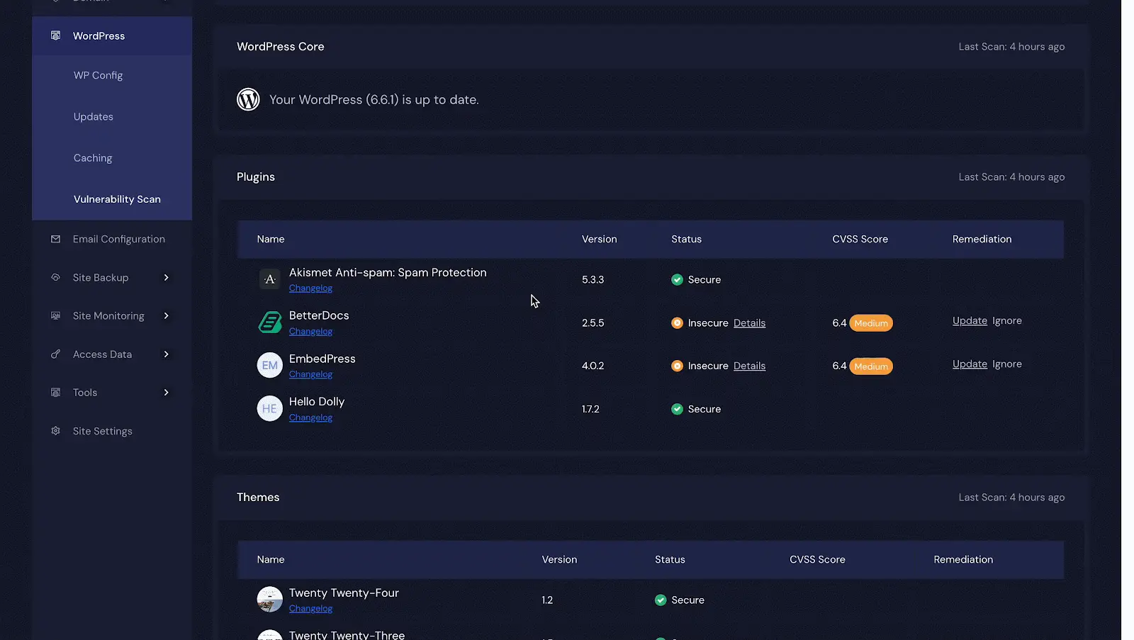Viewport: 1134px width, 640px height.
Task: Click the Themes table Version column header
Action: [559, 559]
